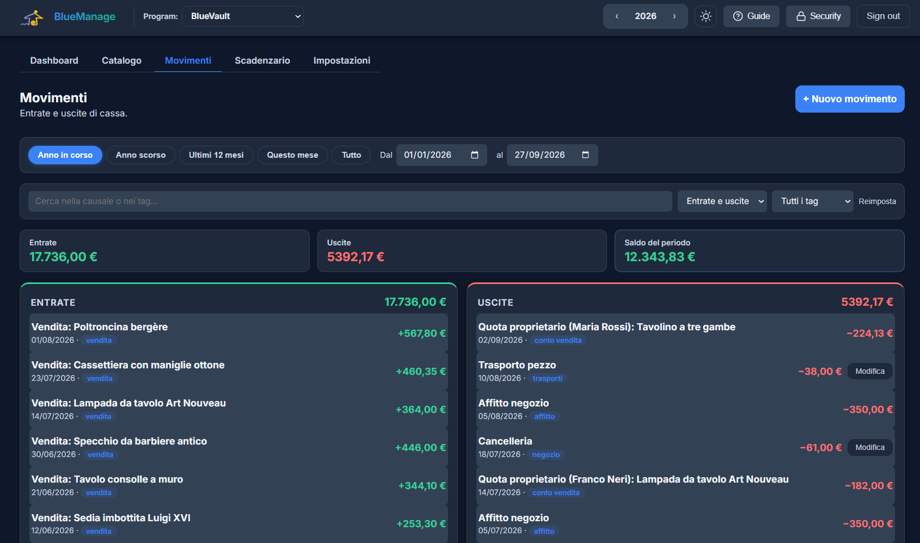Expand the Entrate e uscite dropdown
This screenshot has width=920, height=543.
click(x=722, y=201)
